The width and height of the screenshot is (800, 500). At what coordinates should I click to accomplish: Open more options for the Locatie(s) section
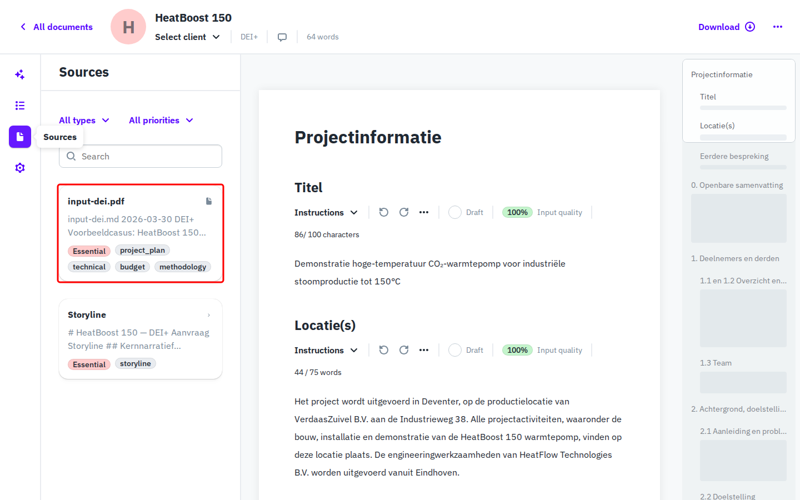pos(424,350)
